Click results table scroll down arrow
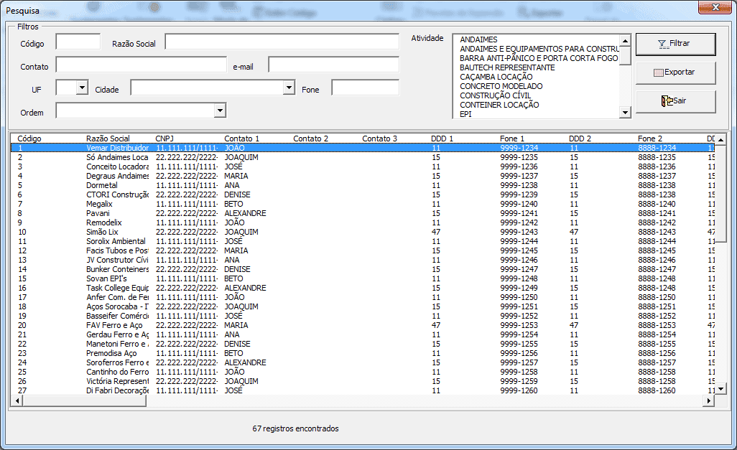Image resolution: width=737 pixels, height=450 pixels. (721, 389)
